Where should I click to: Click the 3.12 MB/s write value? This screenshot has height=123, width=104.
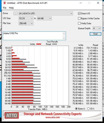pos(79,48)
